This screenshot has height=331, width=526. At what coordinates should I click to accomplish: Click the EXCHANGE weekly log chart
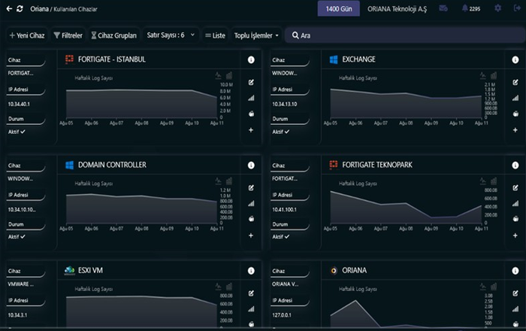(406, 102)
